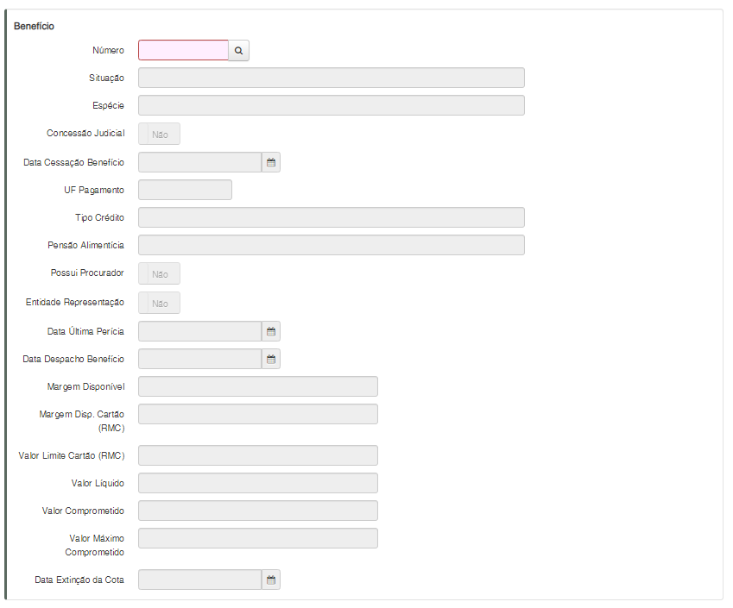Screen dimensions: 733x608
Task: Click the Margem Disp. Cartão (RMC) field
Action: pyautogui.click(x=257, y=414)
